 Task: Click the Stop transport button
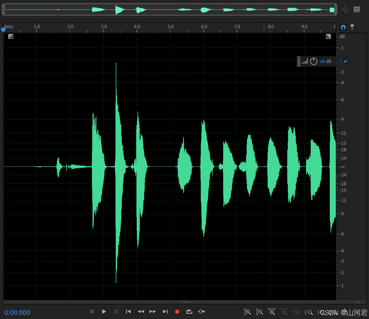[92, 312]
